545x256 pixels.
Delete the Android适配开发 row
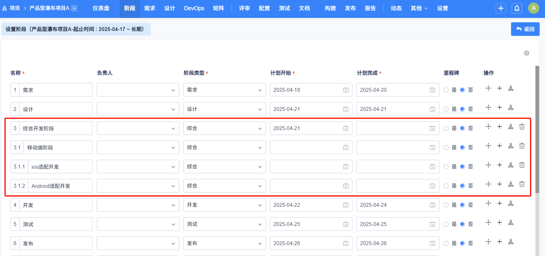(x=522, y=184)
